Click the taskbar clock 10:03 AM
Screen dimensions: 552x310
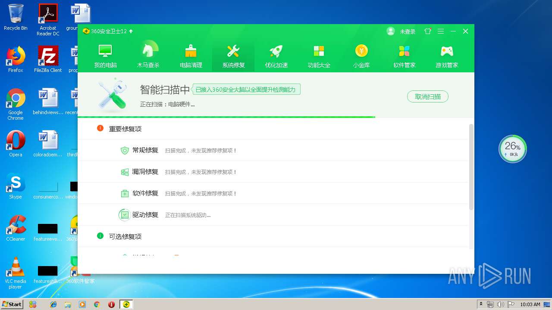tap(530, 304)
